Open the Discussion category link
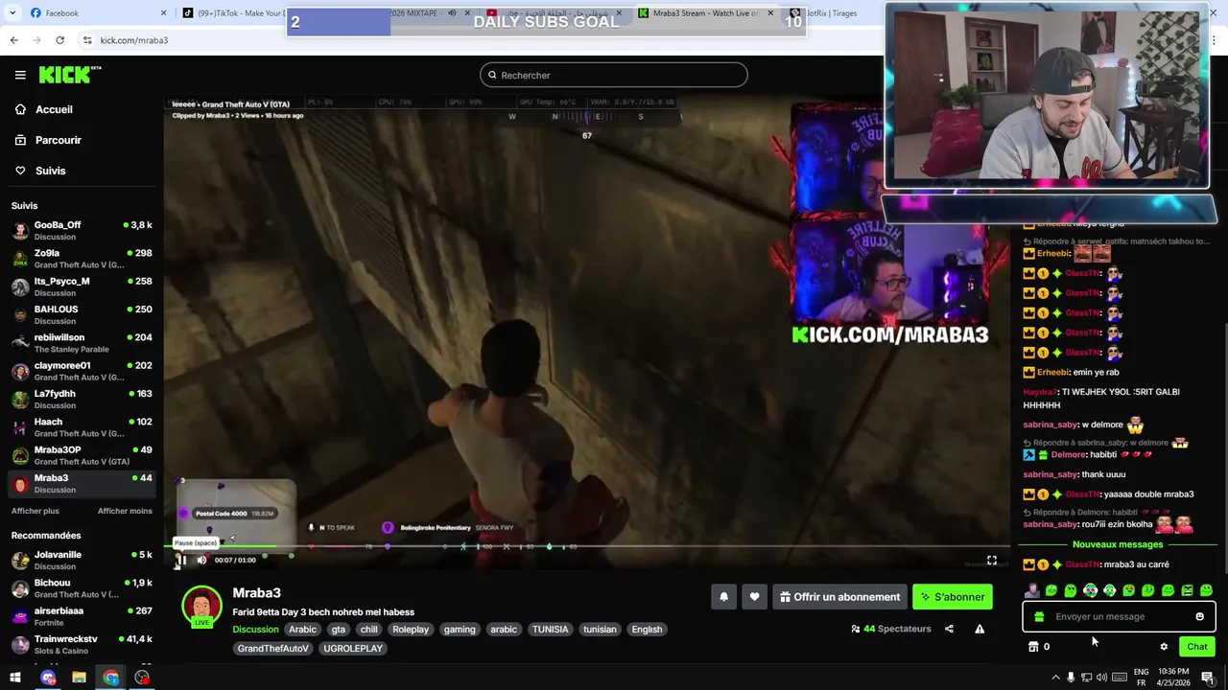Screen dimensions: 1228x690 pyautogui.click(x=255, y=630)
